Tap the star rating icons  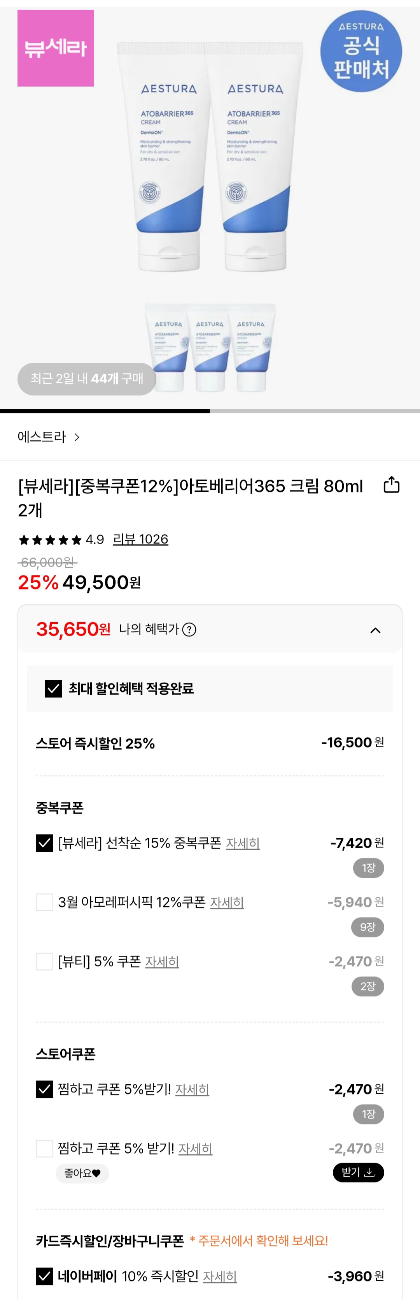(50, 540)
